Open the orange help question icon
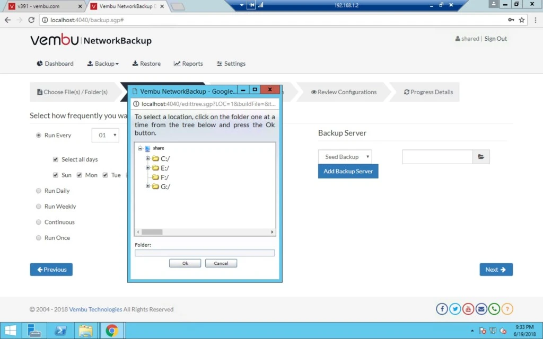 (x=507, y=309)
